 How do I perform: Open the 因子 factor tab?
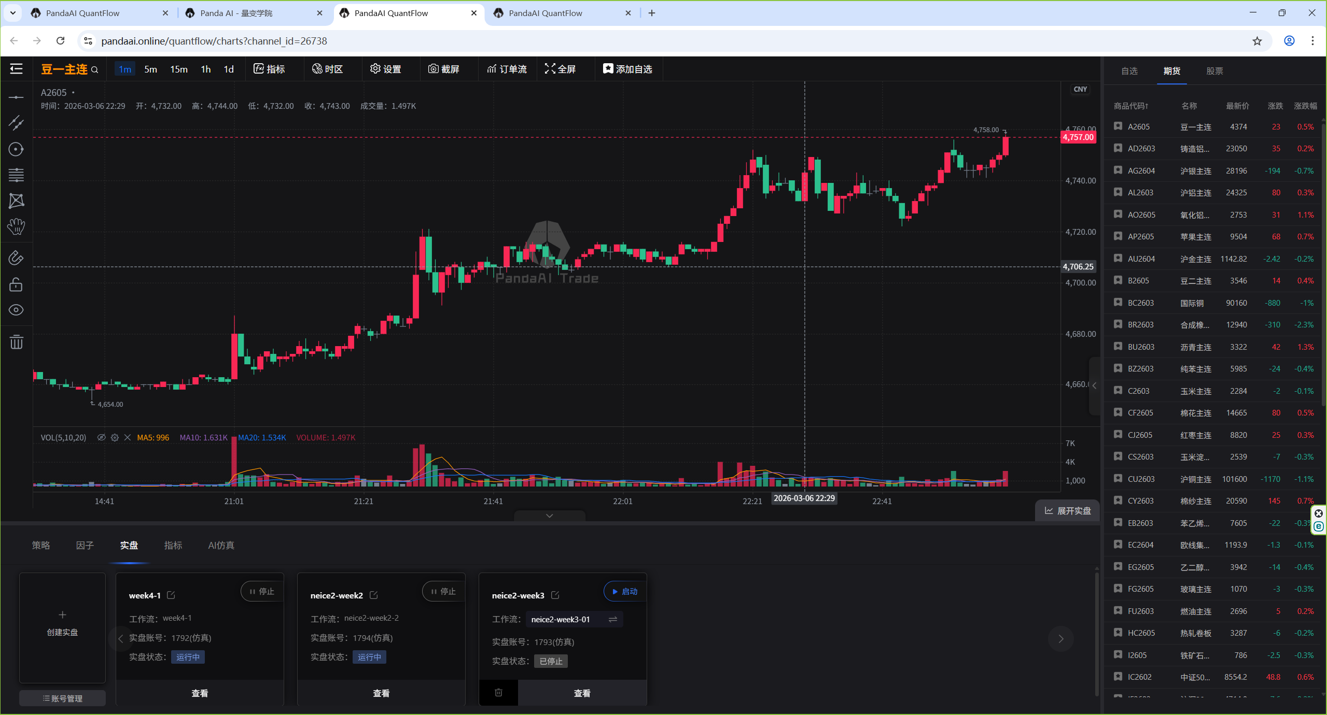click(x=85, y=546)
